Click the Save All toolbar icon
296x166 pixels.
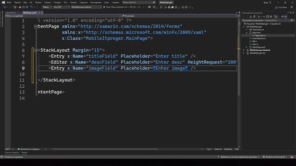point(27,7)
